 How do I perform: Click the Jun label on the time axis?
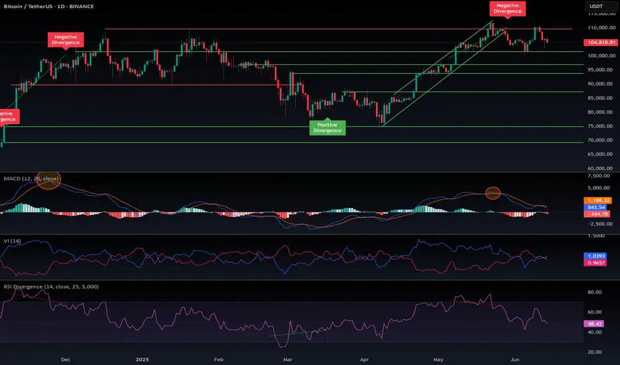(x=515, y=360)
